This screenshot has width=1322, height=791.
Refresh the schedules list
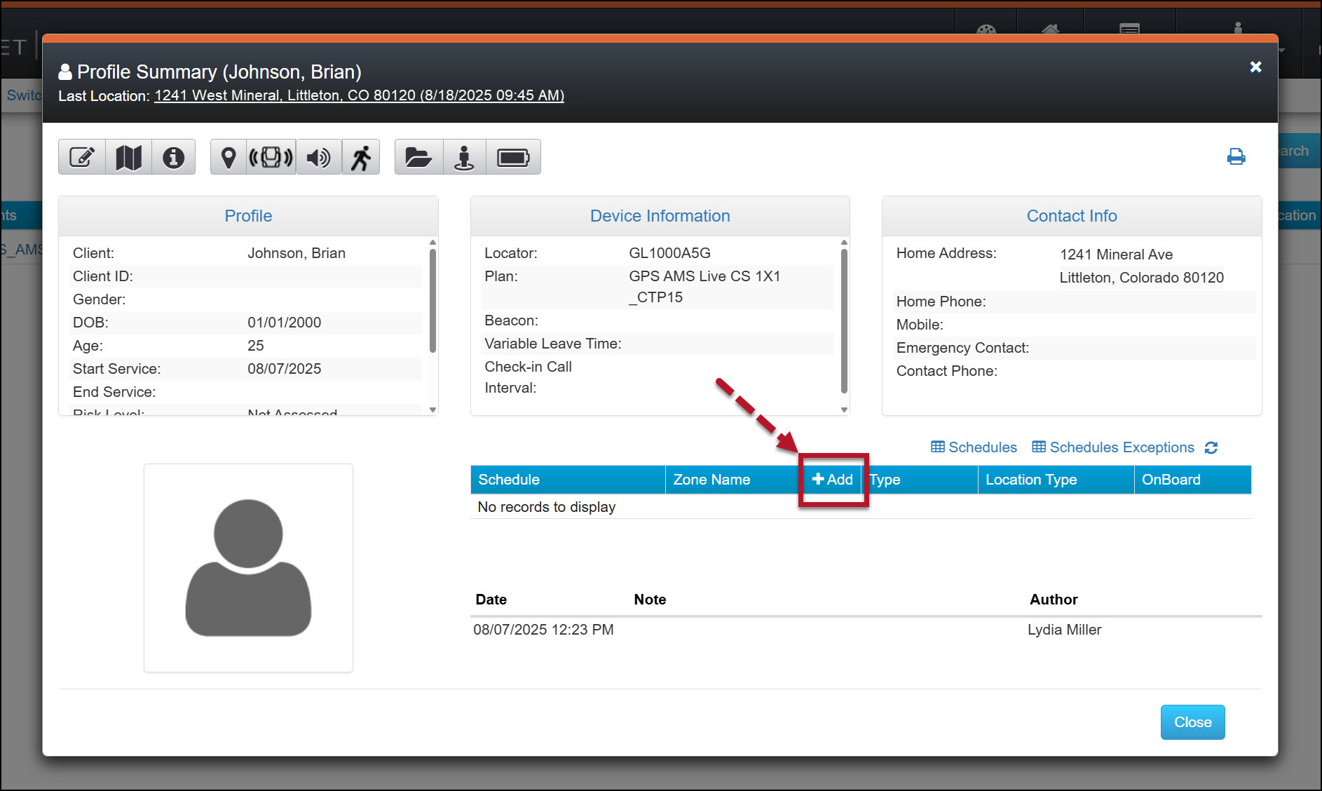point(1211,447)
